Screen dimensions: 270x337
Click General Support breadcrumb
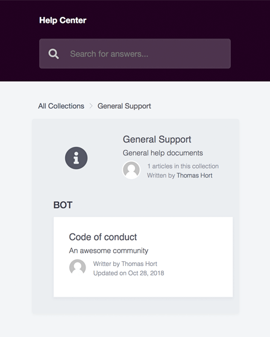pos(124,106)
